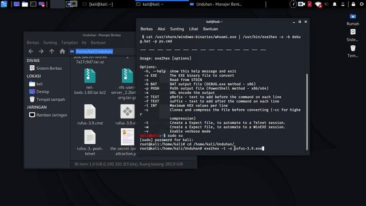Select the net-tools-1.60.tar.bz2 archive
Image resolution: width=366 pixels, height=206 pixels.
tap(90, 81)
